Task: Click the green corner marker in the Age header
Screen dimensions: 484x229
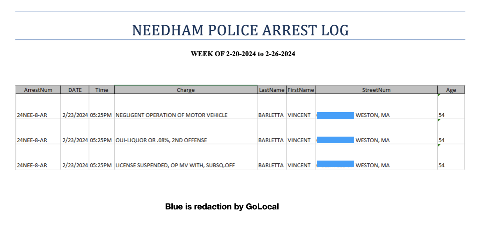Action: click(x=439, y=95)
